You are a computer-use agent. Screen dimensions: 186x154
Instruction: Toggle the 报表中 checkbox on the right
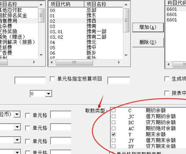(x=167, y=93)
